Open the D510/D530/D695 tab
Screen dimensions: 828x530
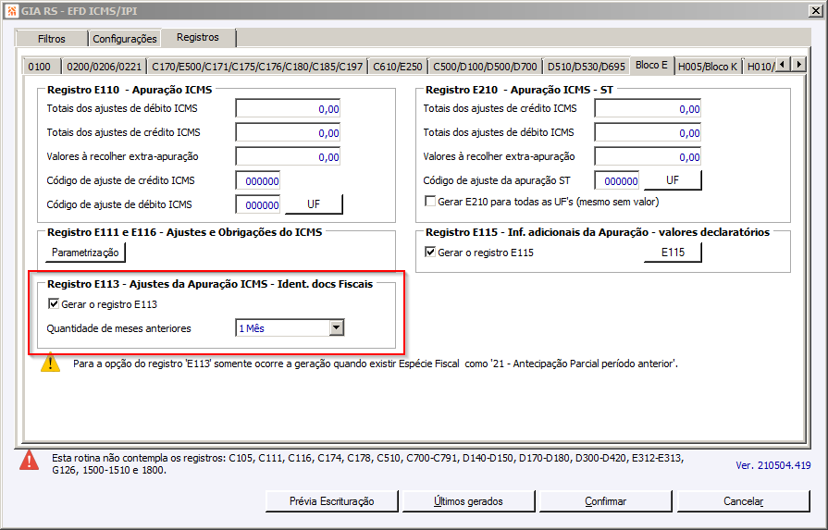pyautogui.click(x=587, y=67)
